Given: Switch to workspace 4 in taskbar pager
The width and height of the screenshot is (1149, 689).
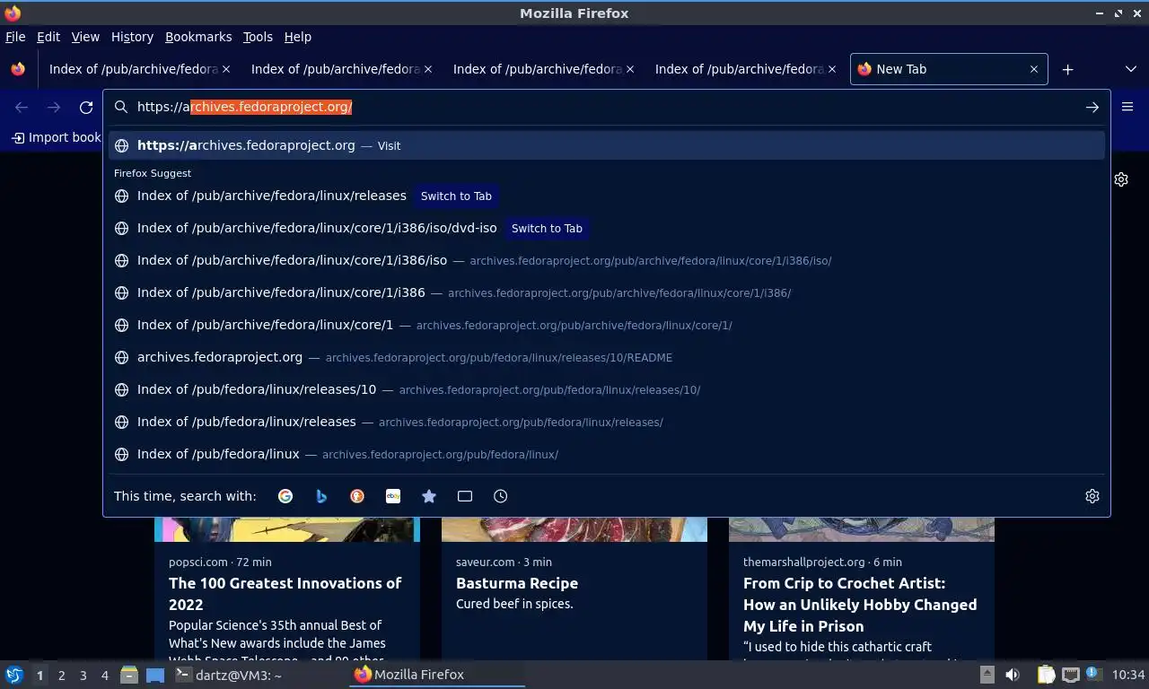Looking at the screenshot, I should (104, 675).
